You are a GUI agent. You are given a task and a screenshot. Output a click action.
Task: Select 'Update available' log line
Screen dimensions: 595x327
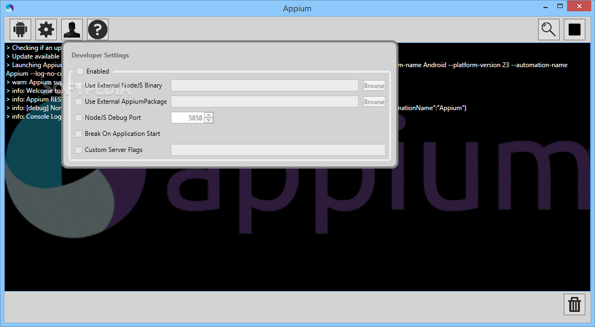tap(33, 56)
